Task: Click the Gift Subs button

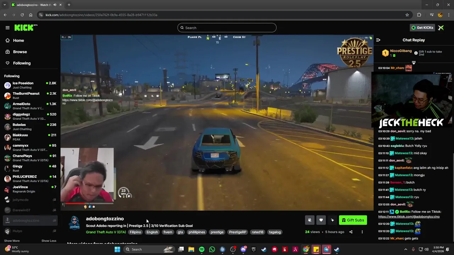Action: tap(353, 220)
